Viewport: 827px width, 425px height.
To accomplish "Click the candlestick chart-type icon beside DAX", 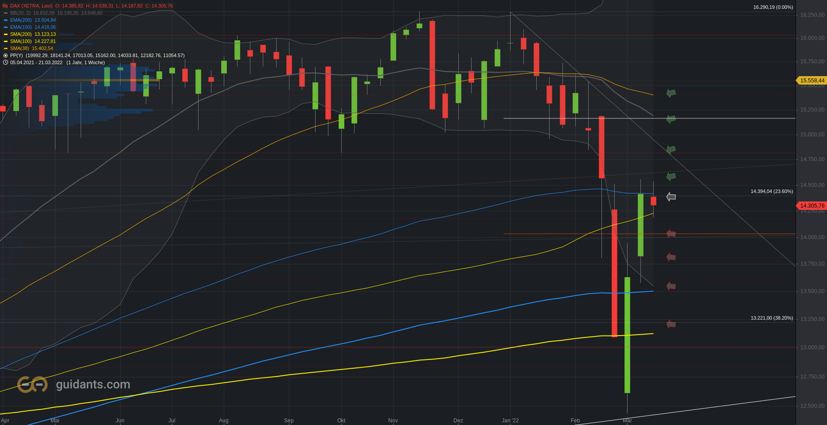I will [5, 6].
